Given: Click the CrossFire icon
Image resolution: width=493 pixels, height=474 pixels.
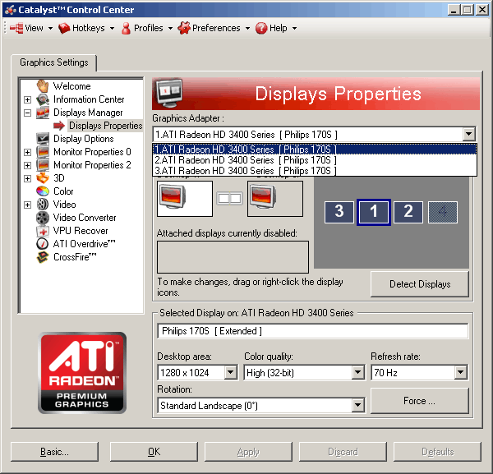Looking at the screenshot, I should [43, 257].
